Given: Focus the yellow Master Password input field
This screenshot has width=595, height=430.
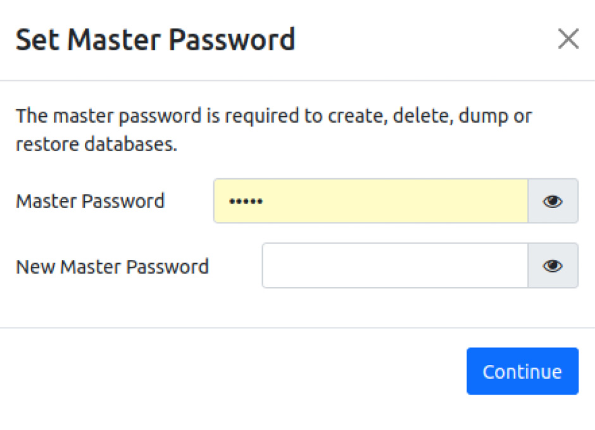Looking at the screenshot, I should [371, 201].
